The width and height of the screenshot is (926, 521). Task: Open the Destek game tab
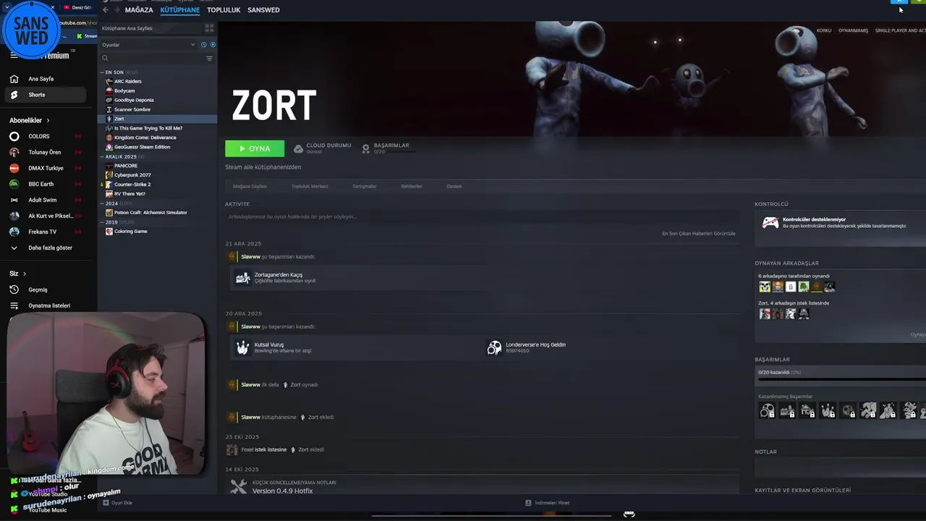[x=454, y=187]
